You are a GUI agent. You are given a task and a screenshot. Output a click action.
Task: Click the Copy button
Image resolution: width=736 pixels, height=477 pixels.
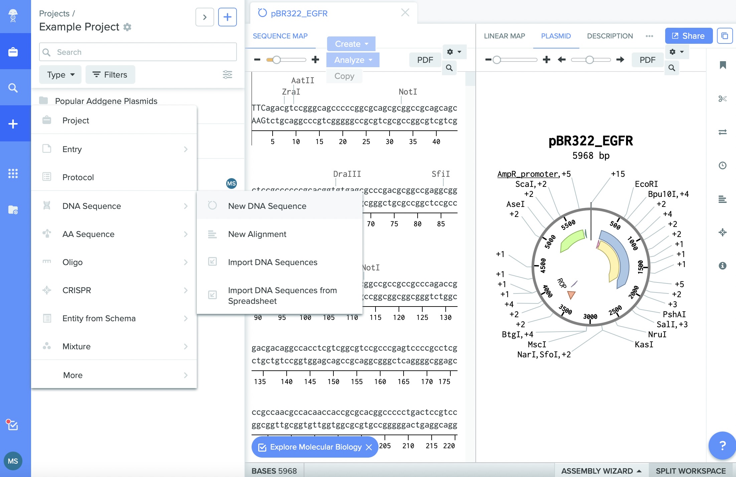pos(344,76)
